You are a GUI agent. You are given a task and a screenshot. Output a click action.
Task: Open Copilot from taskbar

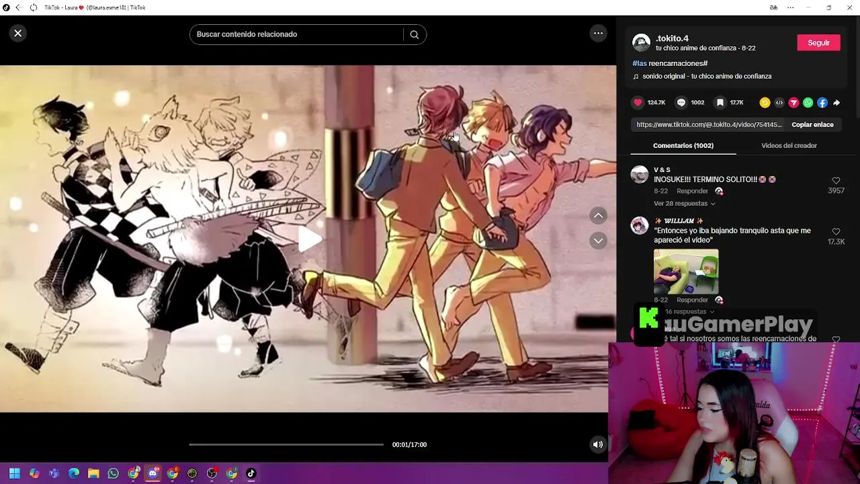point(34,473)
